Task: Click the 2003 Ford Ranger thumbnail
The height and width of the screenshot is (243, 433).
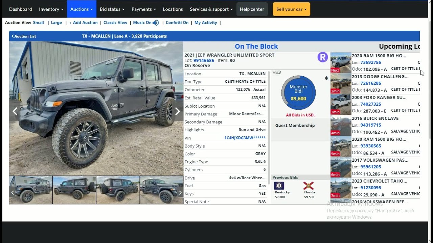Action: point(341,105)
